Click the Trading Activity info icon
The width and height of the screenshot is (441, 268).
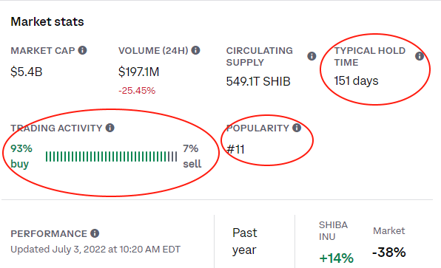[x=110, y=128]
